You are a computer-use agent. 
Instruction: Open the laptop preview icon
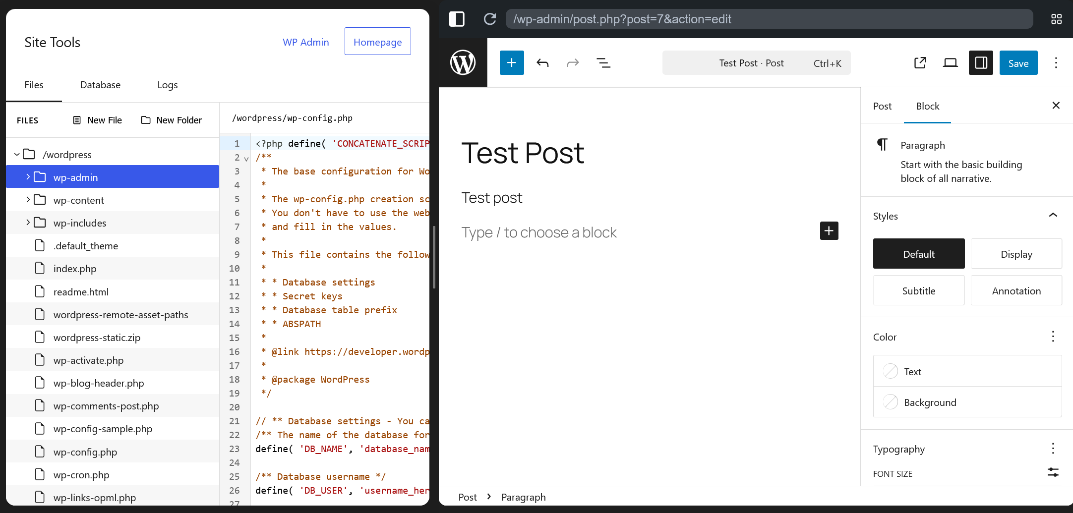coord(950,63)
